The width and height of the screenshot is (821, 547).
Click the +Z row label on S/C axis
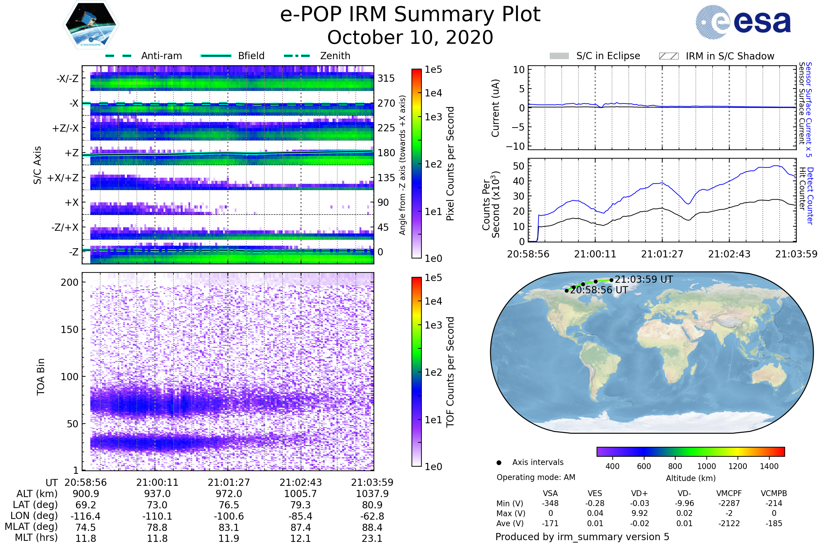tap(71, 153)
